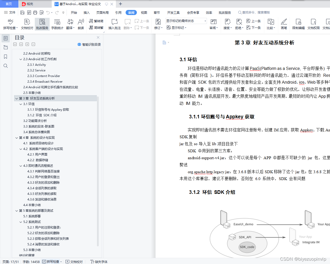Viewport: 330px width, 264px height.
Task: Click the 画笔 pen tool
Action: 284,24
